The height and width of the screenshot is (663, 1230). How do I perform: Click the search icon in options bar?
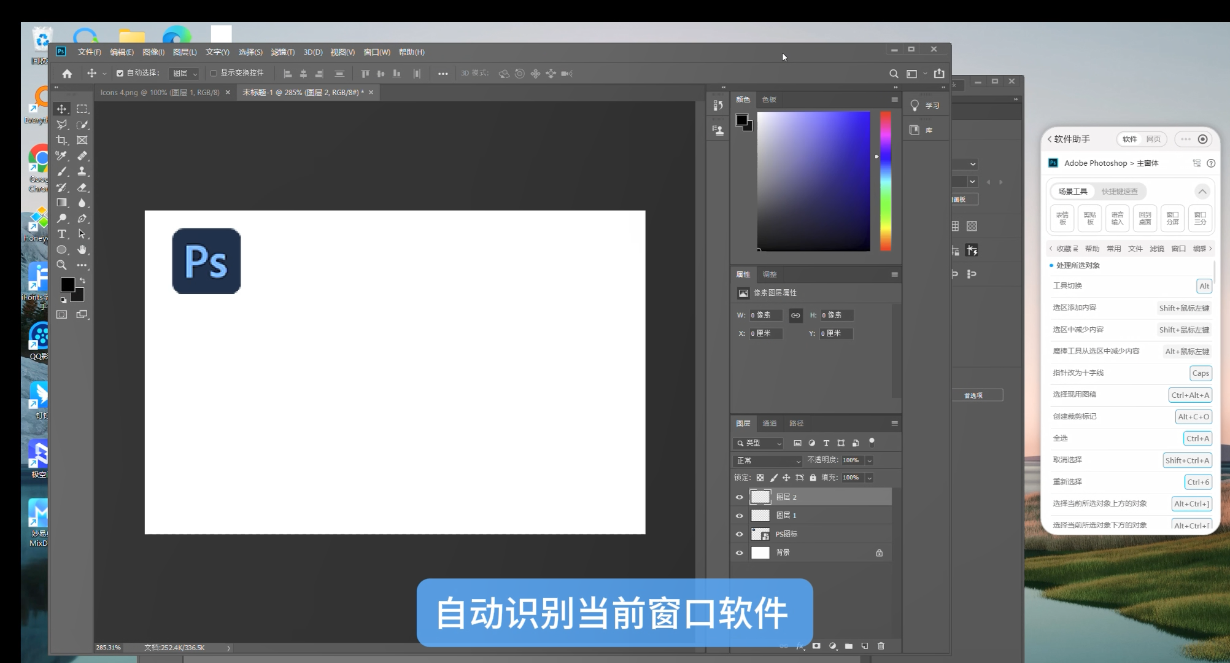coord(894,74)
